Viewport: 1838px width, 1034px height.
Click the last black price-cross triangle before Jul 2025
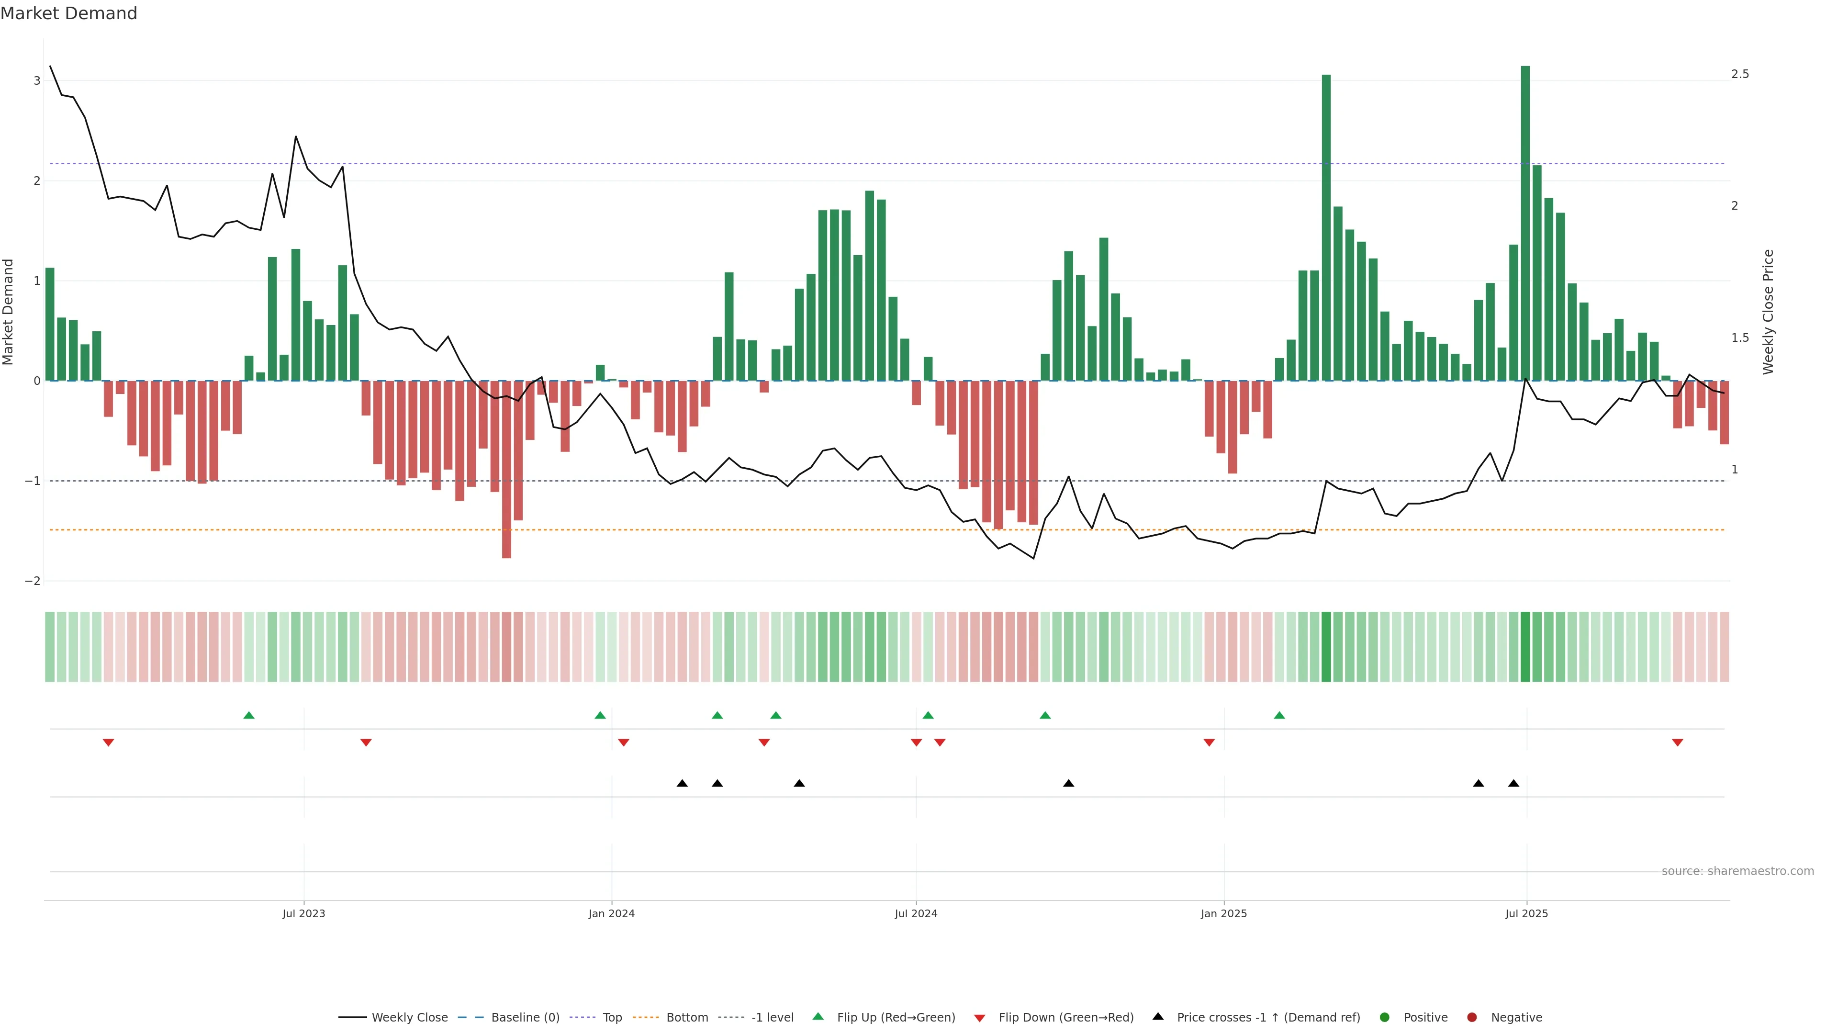coord(1513,784)
